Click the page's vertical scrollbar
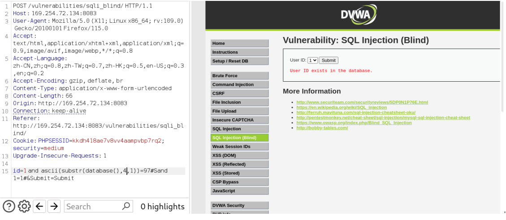The image size is (506, 220). tap(502, 56)
